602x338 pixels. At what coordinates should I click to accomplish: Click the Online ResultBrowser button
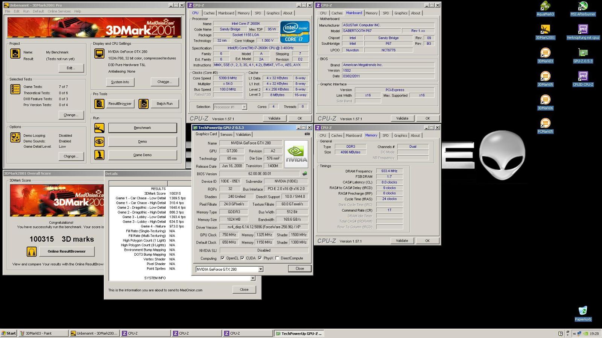[67, 252]
